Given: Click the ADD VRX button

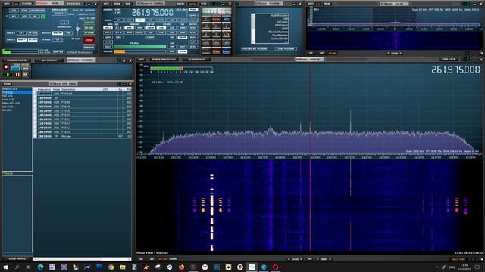Looking at the screenshot, I should (89, 23).
